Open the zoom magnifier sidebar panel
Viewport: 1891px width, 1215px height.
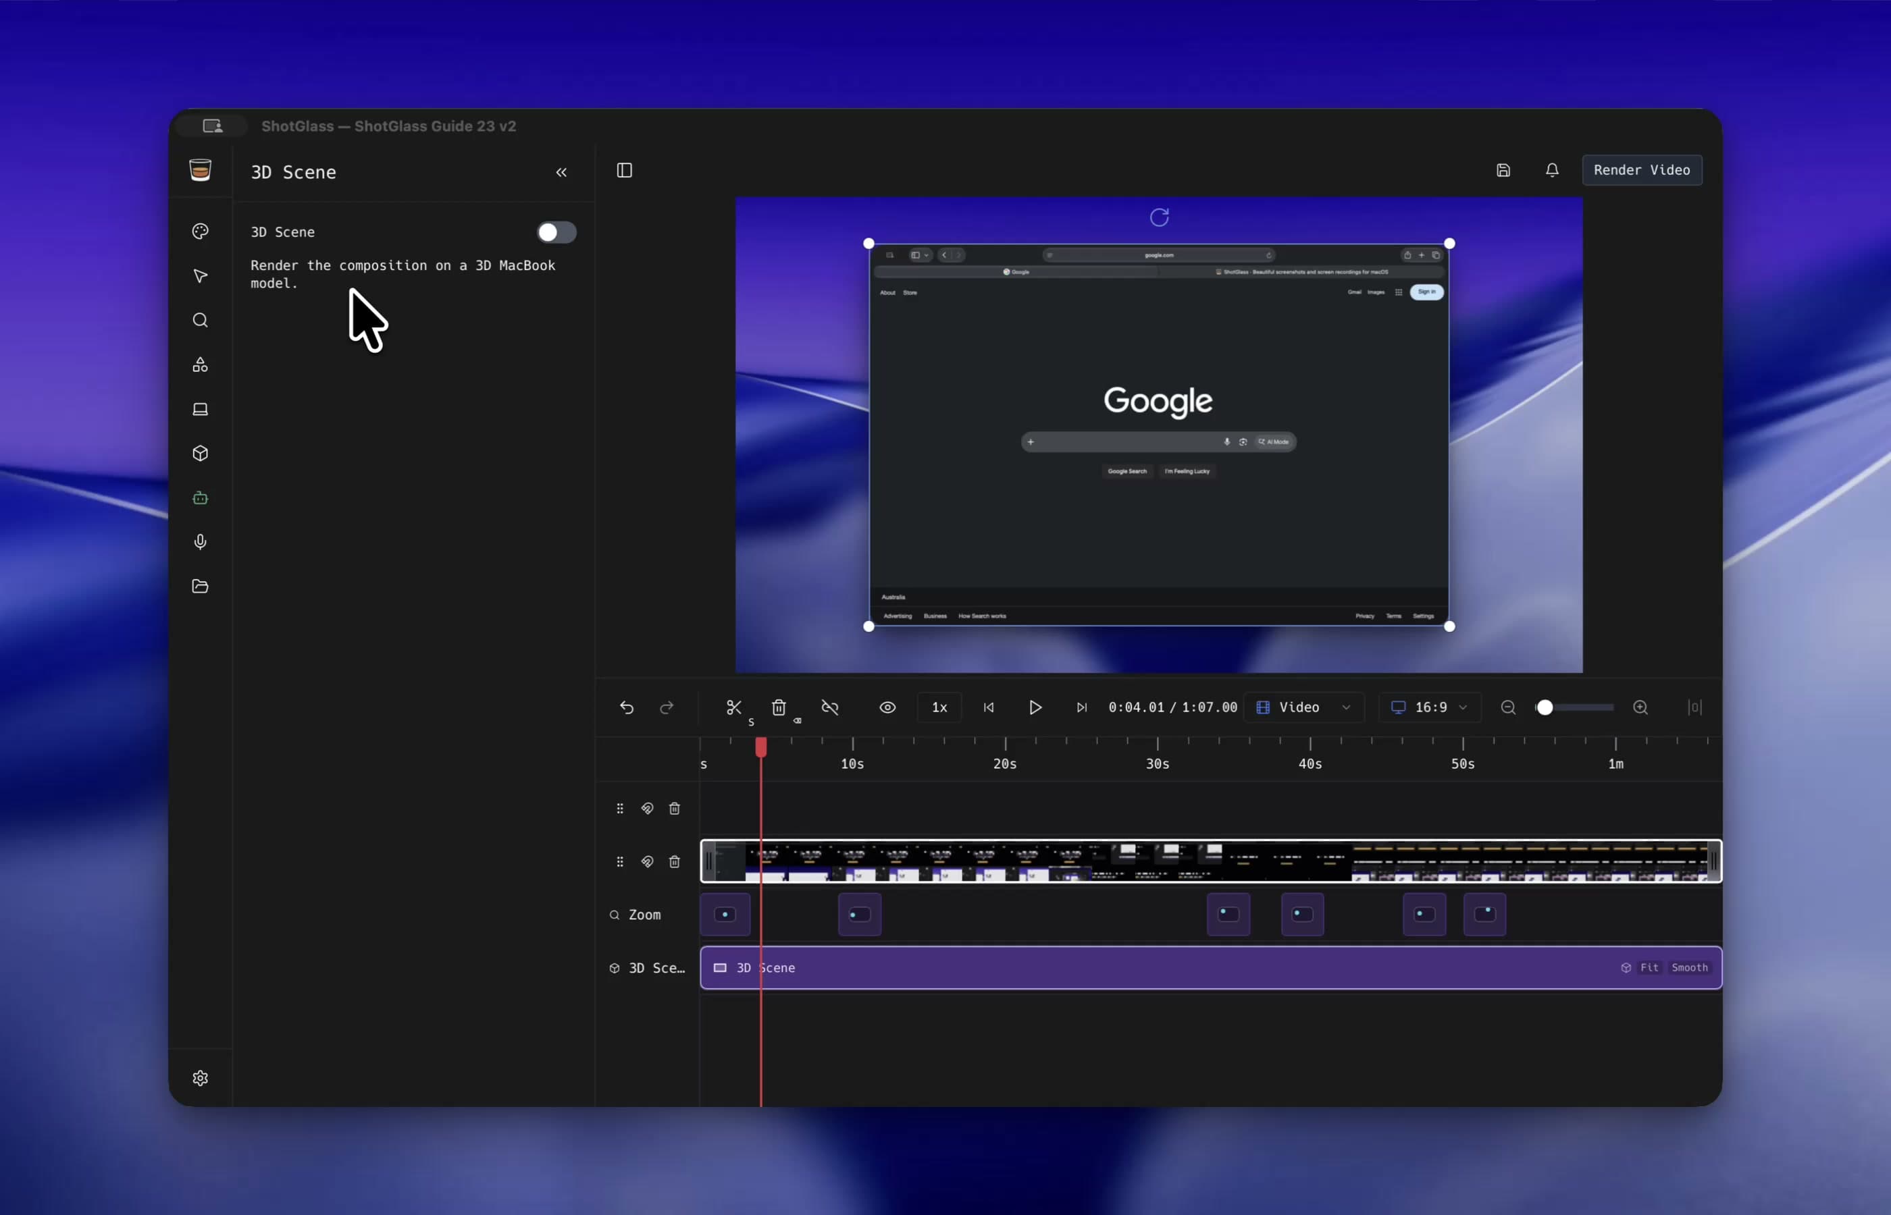pyautogui.click(x=201, y=319)
